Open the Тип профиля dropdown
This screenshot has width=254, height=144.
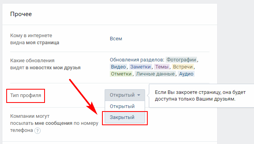[x=125, y=95]
